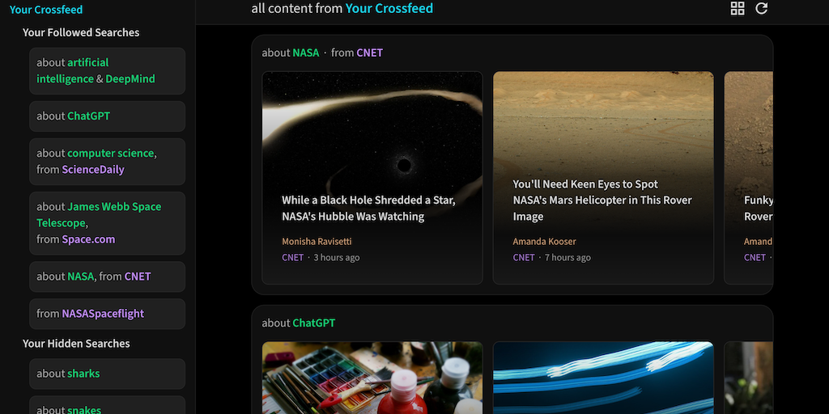Image resolution: width=829 pixels, height=414 pixels.
Task: Refresh the crossfeed content
Action: click(x=761, y=8)
